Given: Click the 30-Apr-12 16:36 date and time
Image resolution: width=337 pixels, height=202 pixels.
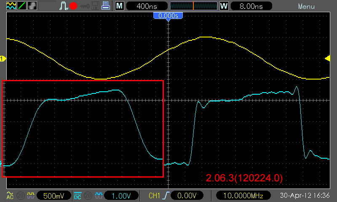Looking at the screenshot, I should [x=305, y=196].
